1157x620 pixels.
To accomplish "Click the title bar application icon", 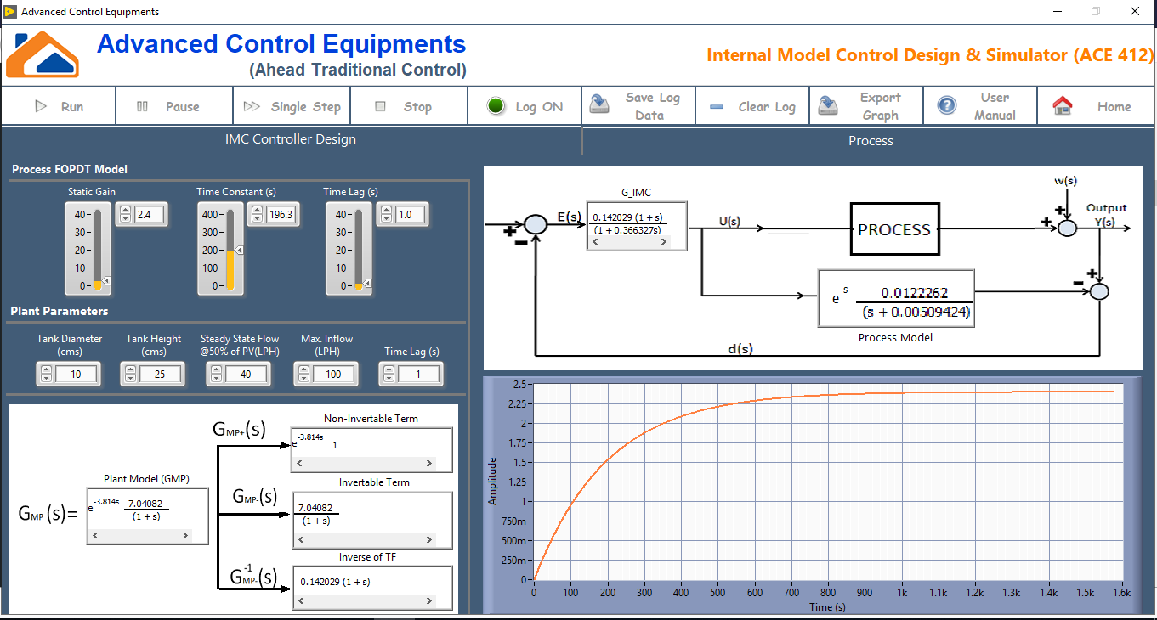I will 9,12.
